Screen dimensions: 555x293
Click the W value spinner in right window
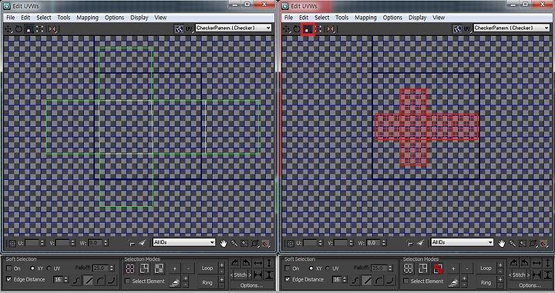[384, 243]
